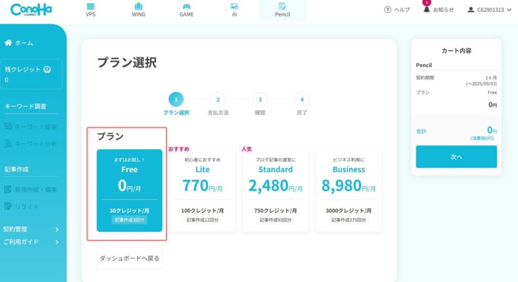The width and height of the screenshot is (518, 282).
Task: Click カート内容 heading
Action: click(456, 51)
